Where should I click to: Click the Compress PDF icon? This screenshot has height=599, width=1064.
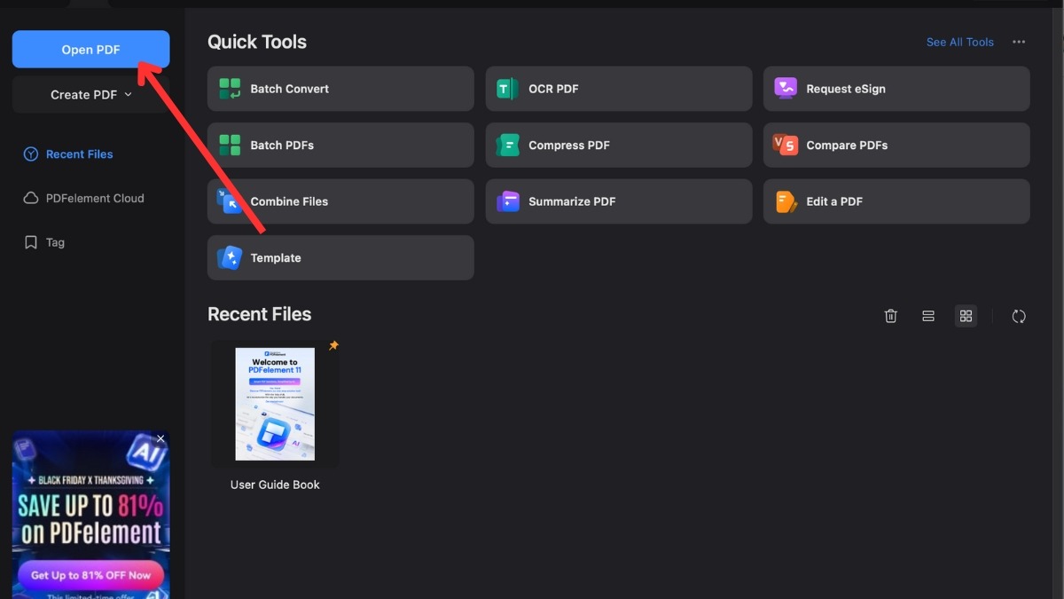(x=507, y=145)
